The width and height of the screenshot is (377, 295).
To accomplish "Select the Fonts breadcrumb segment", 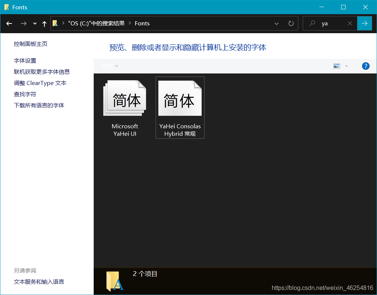I will point(142,23).
